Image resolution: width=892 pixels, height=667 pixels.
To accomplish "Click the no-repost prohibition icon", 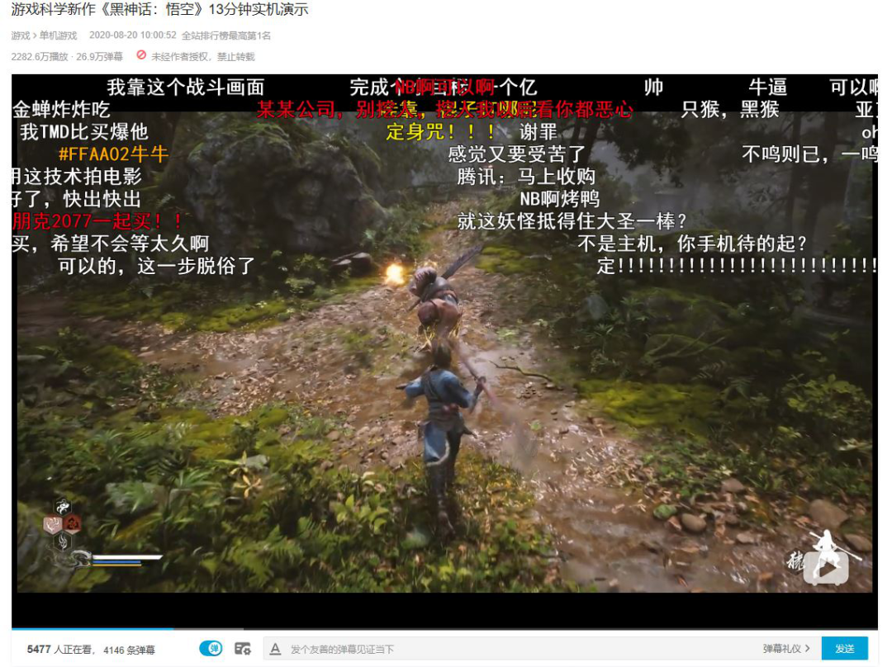I will point(141,55).
